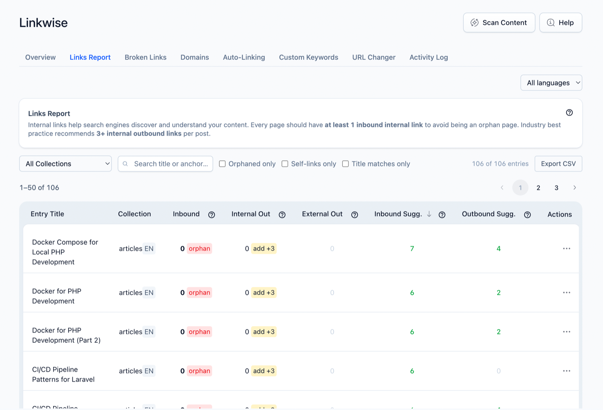The image size is (603, 410).
Task: Open actions menu for Docker for PHP Development (Part 2)
Action: coord(566,332)
